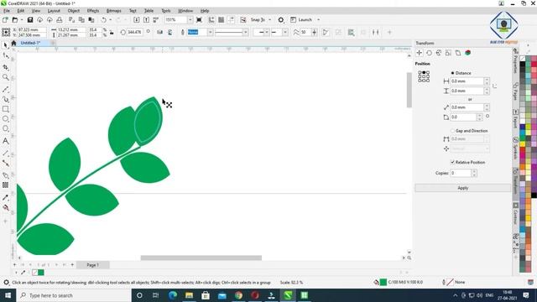Select the Page 1 tab

[x=92, y=265]
